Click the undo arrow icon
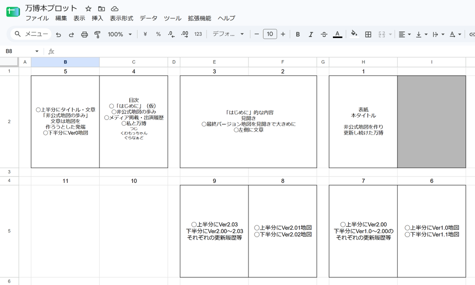This screenshot has width=475, height=285. point(59,34)
